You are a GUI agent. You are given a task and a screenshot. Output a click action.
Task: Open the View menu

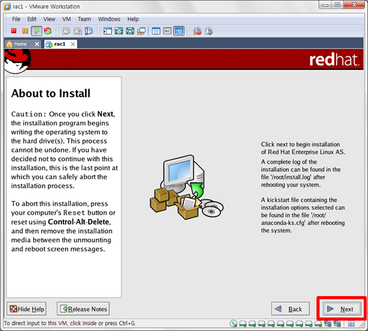coord(49,19)
